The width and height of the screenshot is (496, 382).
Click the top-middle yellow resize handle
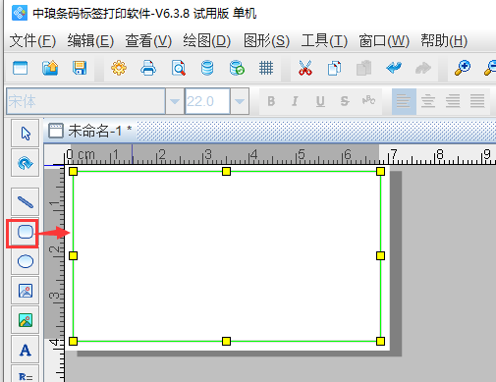[226, 171]
